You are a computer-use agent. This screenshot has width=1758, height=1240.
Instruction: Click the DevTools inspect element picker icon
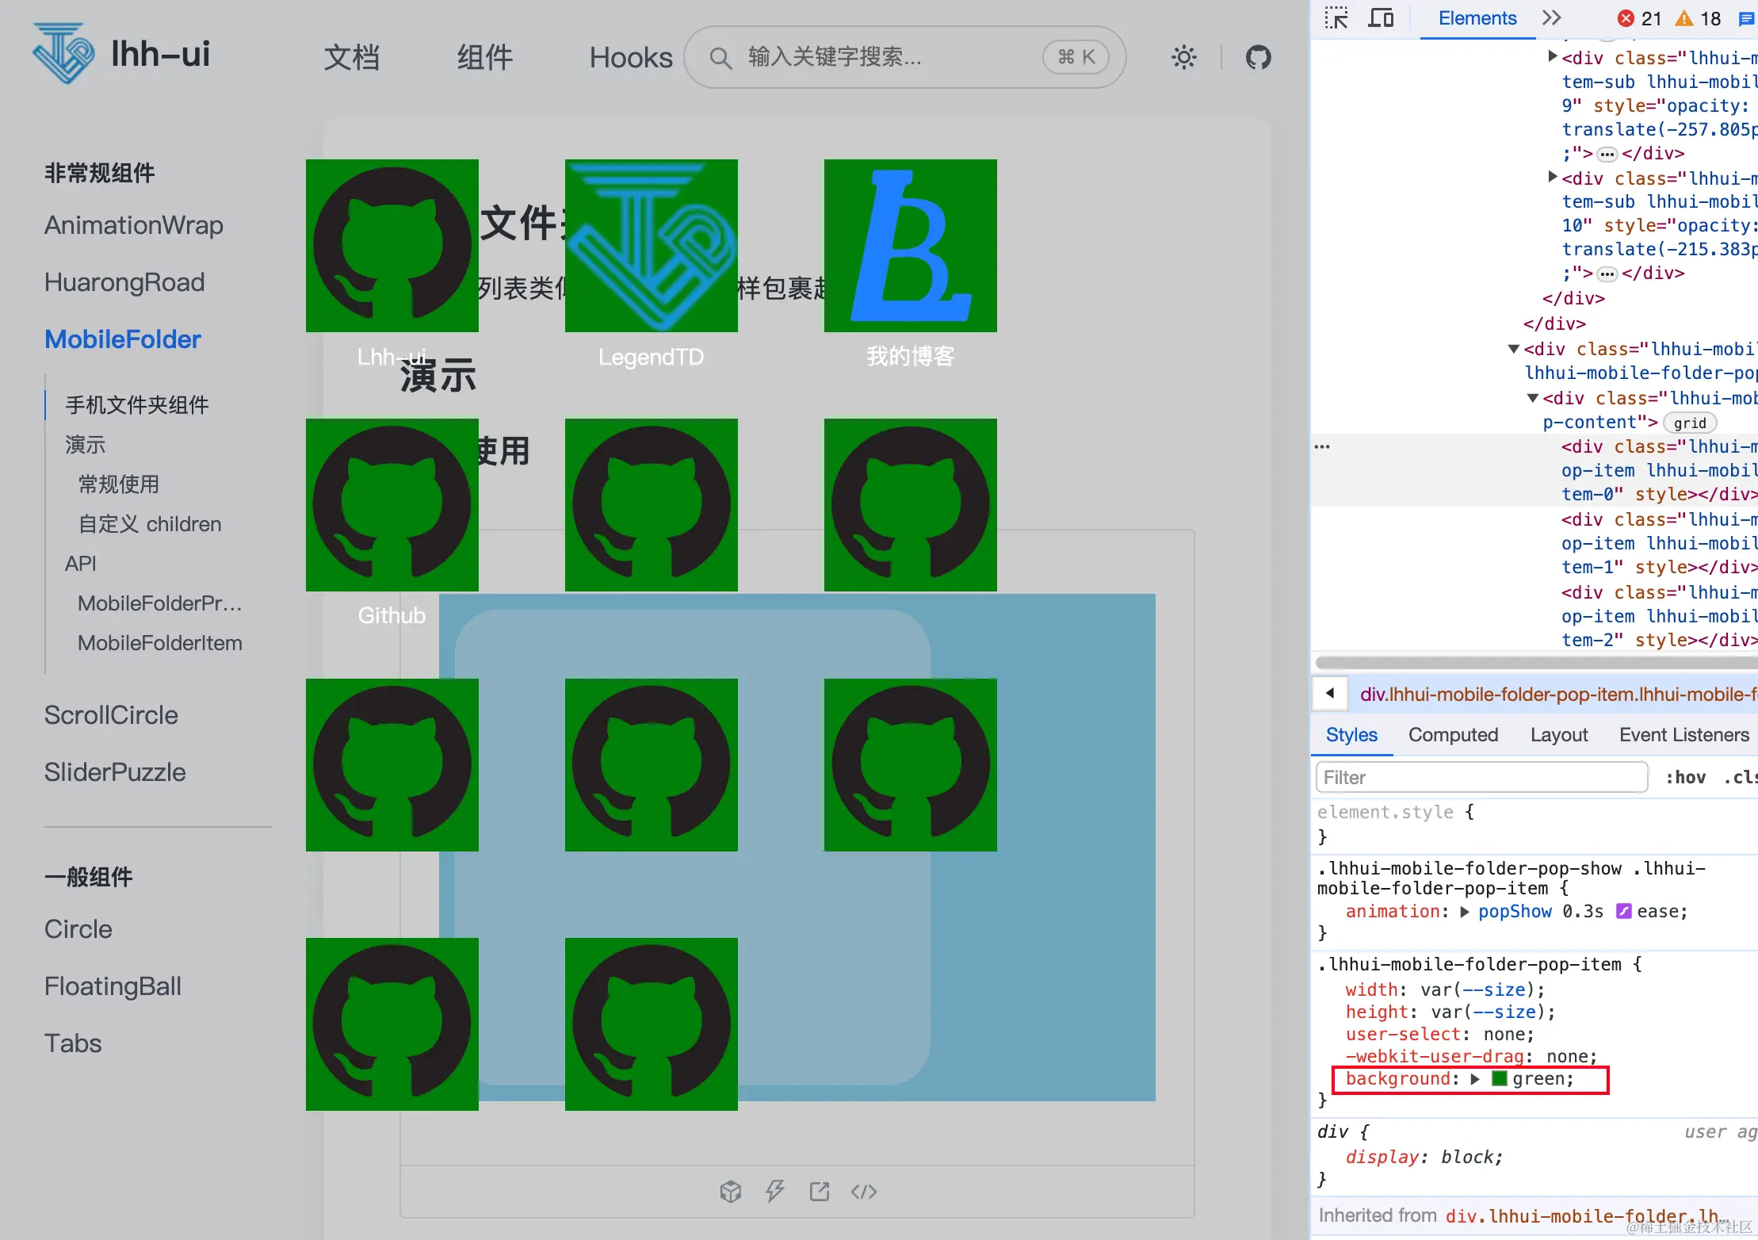pyautogui.click(x=1336, y=18)
